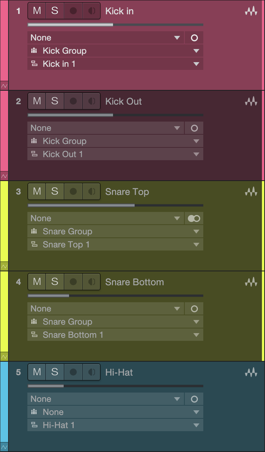Open input None dropdown on Kick Out
This screenshot has width=265, height=452.
(106, 128)
